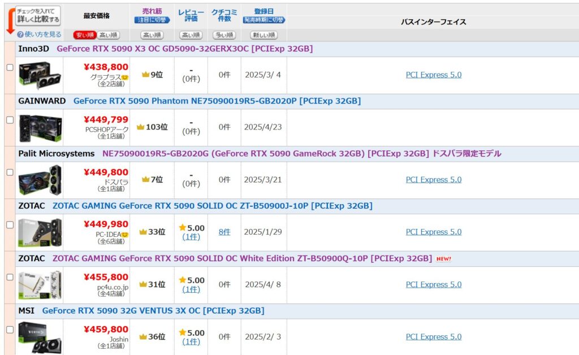Click the star rating icon in ZOTAC ZT-B50900J-10P row

(x=183, y=228)
